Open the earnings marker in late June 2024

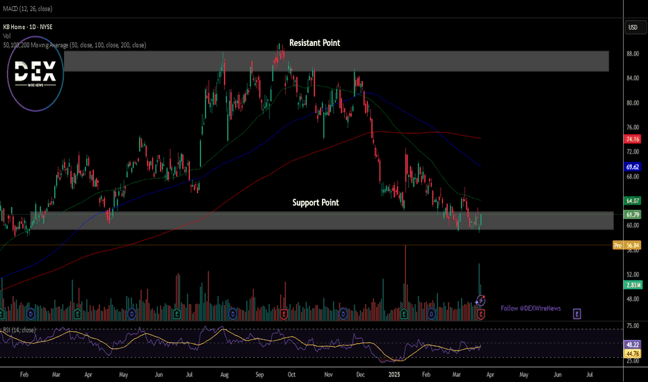tap(177, 314)
